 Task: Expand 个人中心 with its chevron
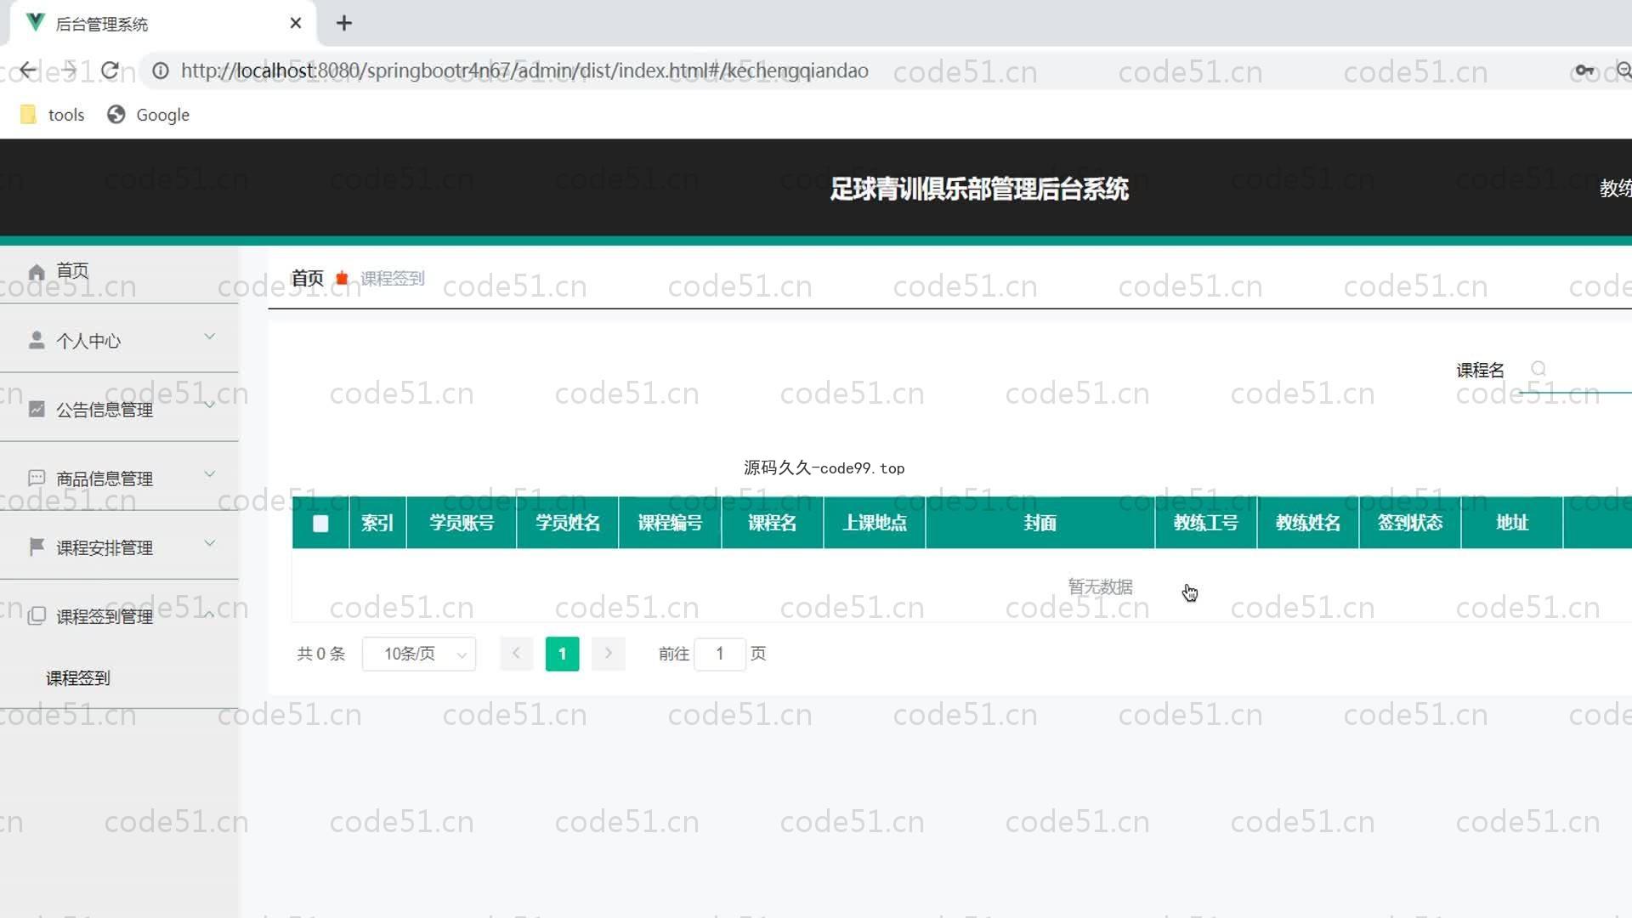pyautogui.click(x=210, y=337)
